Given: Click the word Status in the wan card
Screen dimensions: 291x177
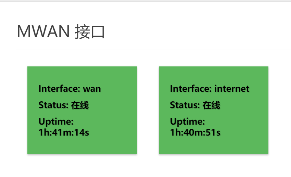Looking at the screenshot, I should [x=53, y=105].
